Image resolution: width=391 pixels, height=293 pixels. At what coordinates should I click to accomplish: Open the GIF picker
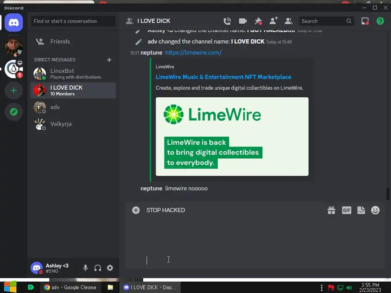[346, 210]
